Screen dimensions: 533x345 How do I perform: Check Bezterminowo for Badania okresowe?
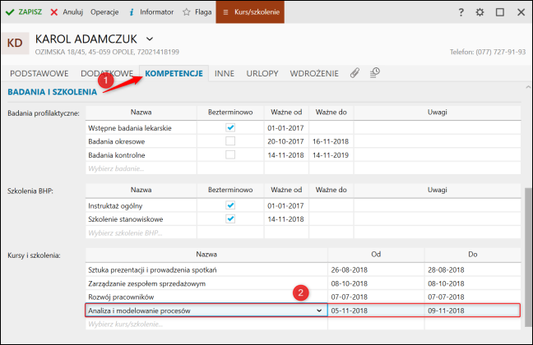pos(230,141)
